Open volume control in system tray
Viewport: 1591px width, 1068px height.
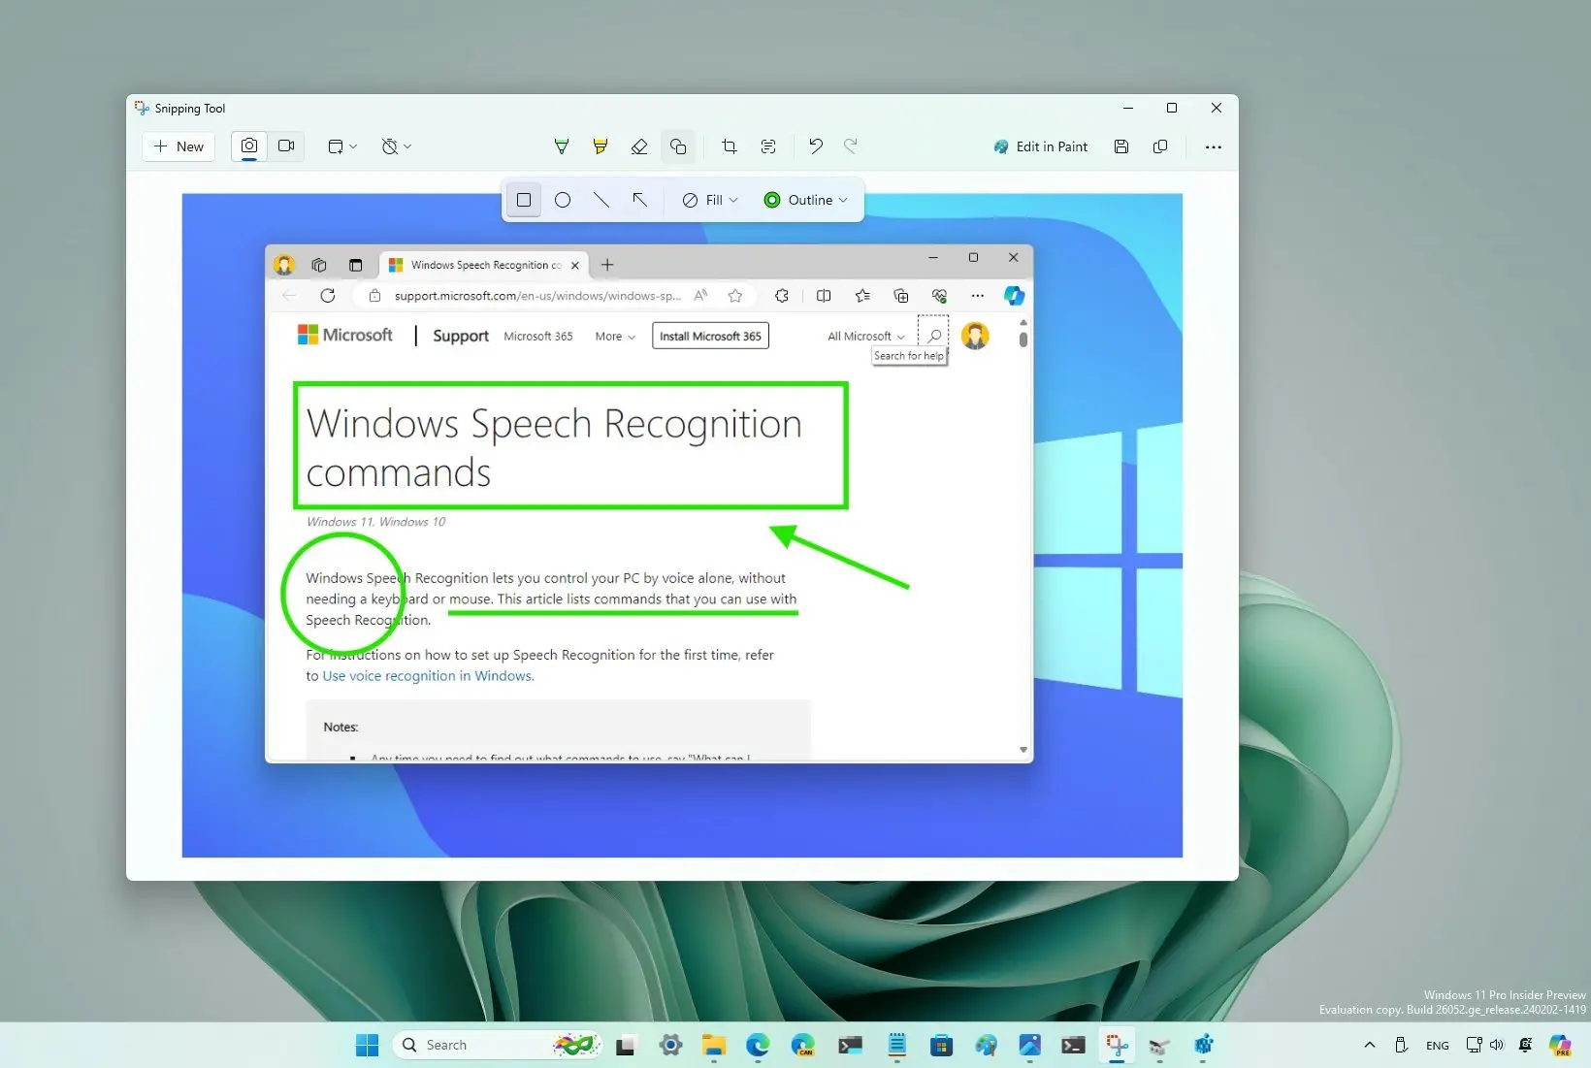tap(1497, 1045)
